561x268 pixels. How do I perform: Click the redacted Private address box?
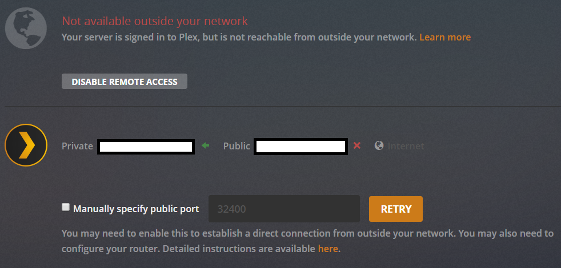[x=146, y=147]
